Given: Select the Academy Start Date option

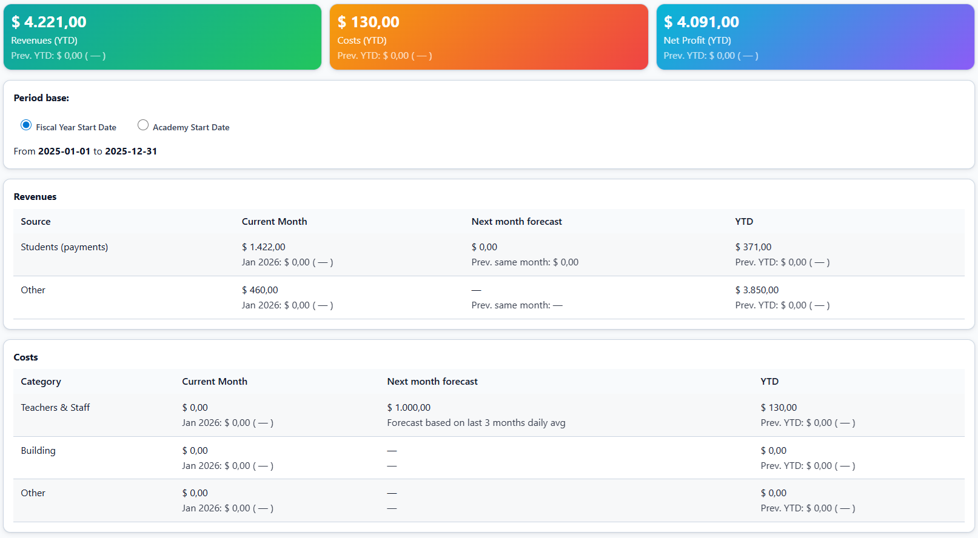Looking at the screenshot, I should point(143,125).
